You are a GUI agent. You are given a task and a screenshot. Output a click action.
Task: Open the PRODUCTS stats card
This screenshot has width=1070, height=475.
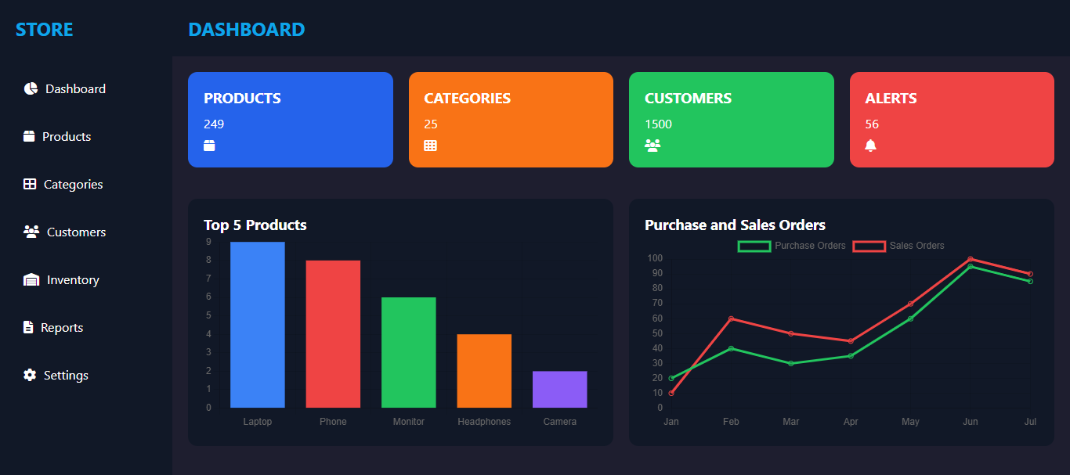pos(290,119)
